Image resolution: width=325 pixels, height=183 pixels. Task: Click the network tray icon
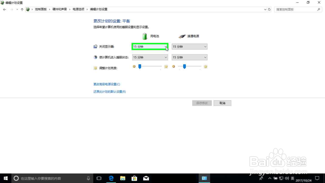click(281, 178)
